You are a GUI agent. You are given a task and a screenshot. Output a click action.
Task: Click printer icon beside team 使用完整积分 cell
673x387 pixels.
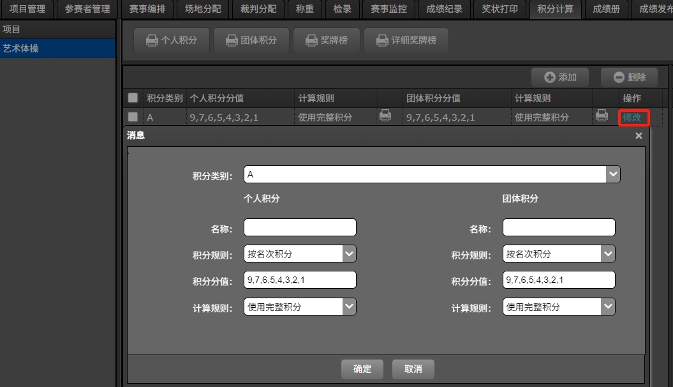pos(601,116)
